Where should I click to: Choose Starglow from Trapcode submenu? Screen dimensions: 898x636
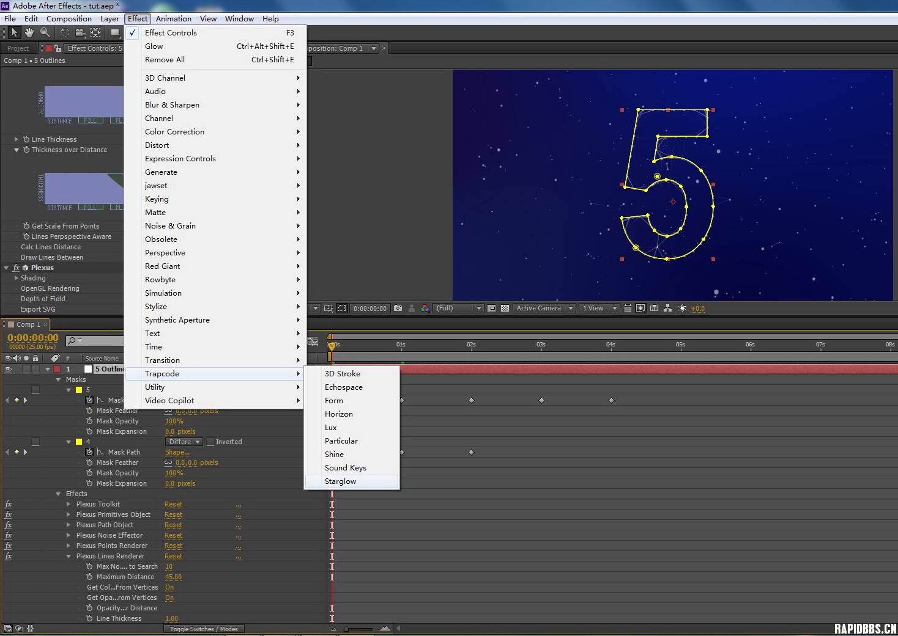(x=340, y=481)
